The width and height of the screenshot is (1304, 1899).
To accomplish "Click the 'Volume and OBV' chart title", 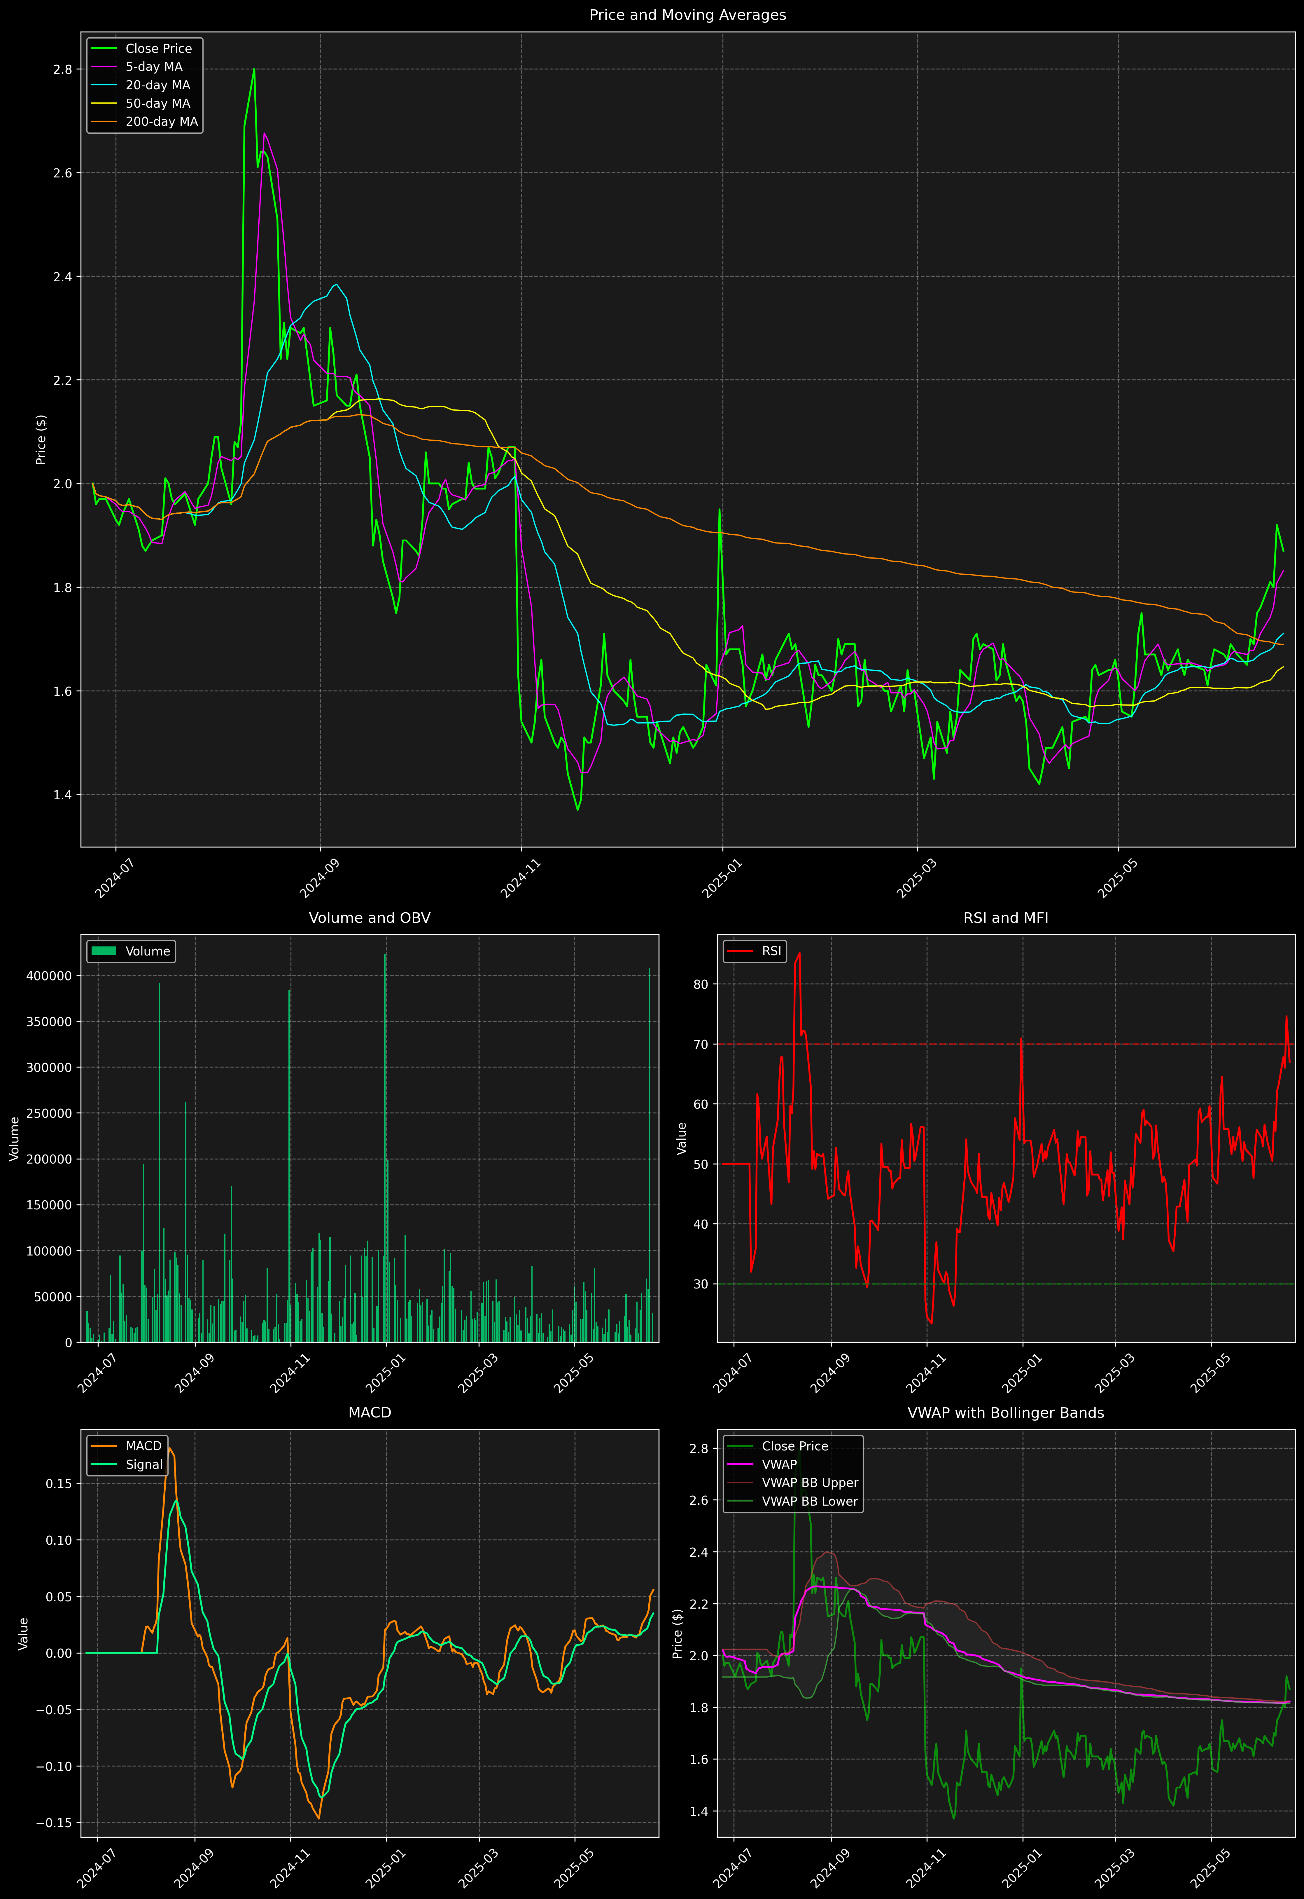I will 369,918.
